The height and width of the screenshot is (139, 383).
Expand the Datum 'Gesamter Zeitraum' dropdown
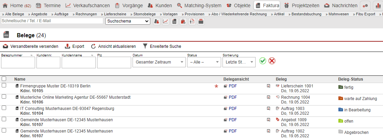click(x=158, y=62)
